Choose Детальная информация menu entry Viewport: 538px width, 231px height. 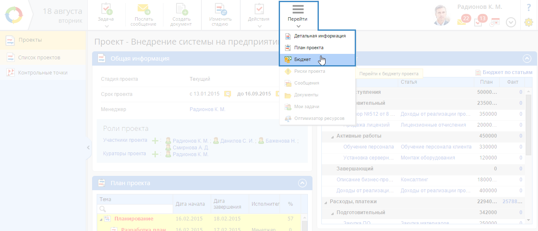coord(320,36)
